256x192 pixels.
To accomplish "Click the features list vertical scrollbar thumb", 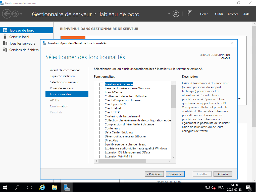I will (x=173, y=97).
